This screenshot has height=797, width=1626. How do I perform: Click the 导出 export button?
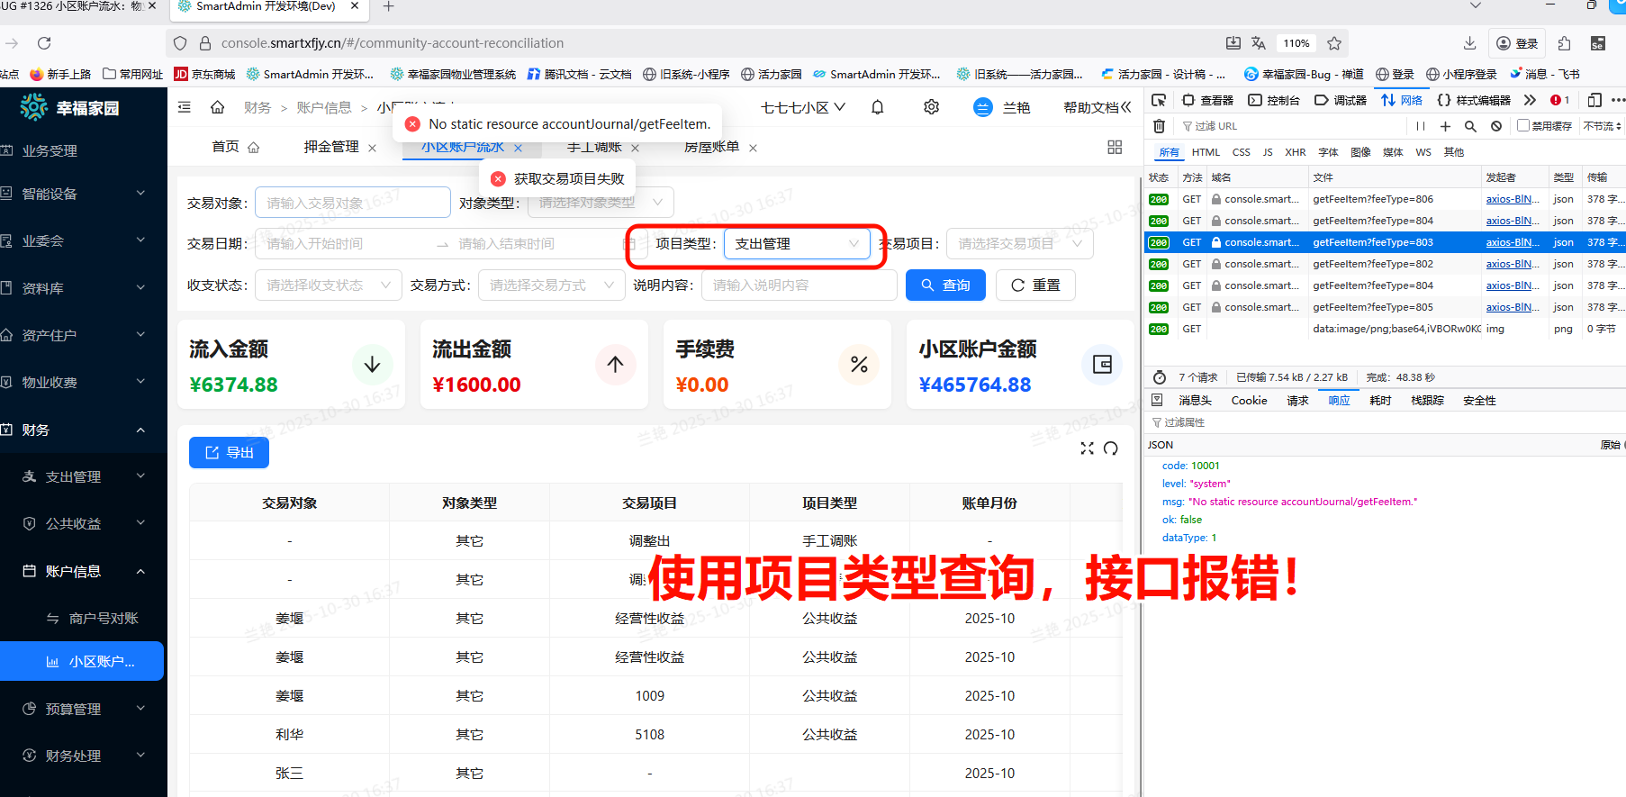229,452
